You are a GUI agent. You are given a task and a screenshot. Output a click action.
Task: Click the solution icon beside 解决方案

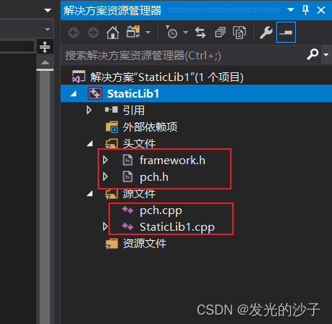point(79,77)
